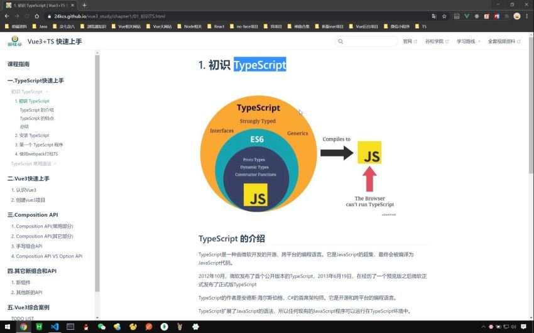Open the volume control in system tray
The image size is (534, 333).
513,327
